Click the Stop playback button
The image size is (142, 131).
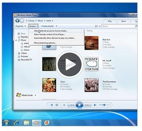[64, 105]
